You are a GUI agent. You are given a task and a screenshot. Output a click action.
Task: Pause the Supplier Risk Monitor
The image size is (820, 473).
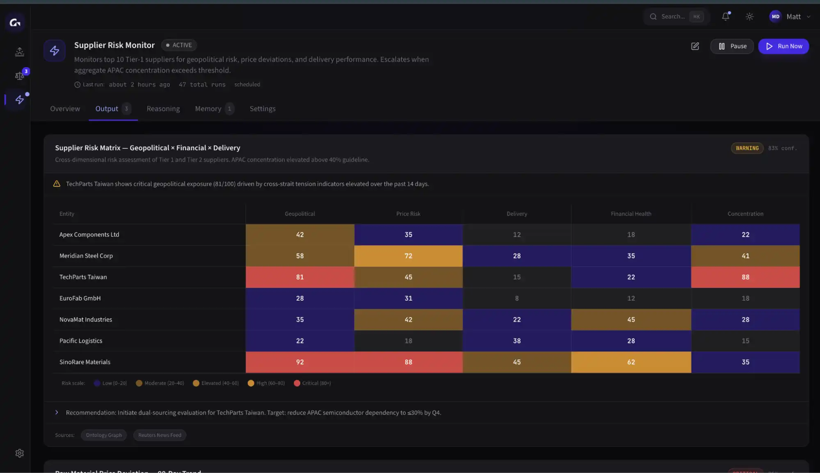(x=732, y=46)
